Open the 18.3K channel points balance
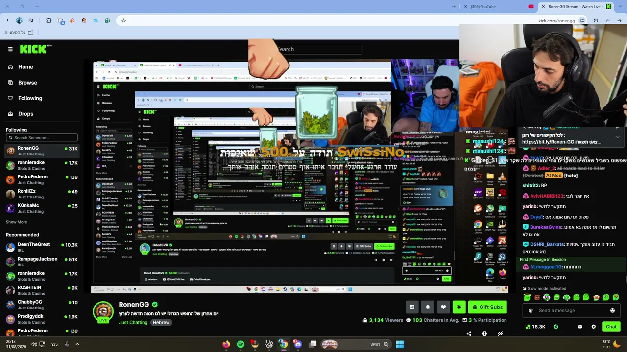The height and width of the screenshot is (352, 627). [x=534, y=327]
